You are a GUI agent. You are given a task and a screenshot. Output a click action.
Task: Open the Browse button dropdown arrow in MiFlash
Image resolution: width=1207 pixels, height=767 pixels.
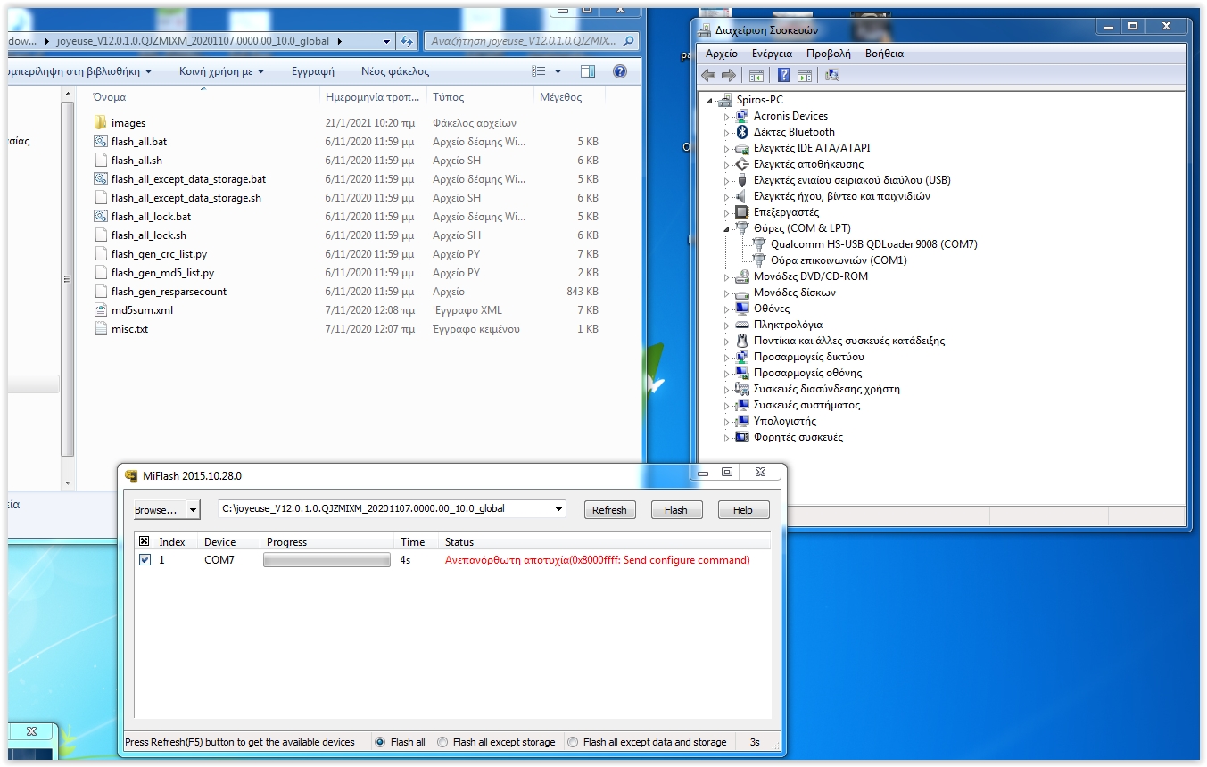(193, 510)
